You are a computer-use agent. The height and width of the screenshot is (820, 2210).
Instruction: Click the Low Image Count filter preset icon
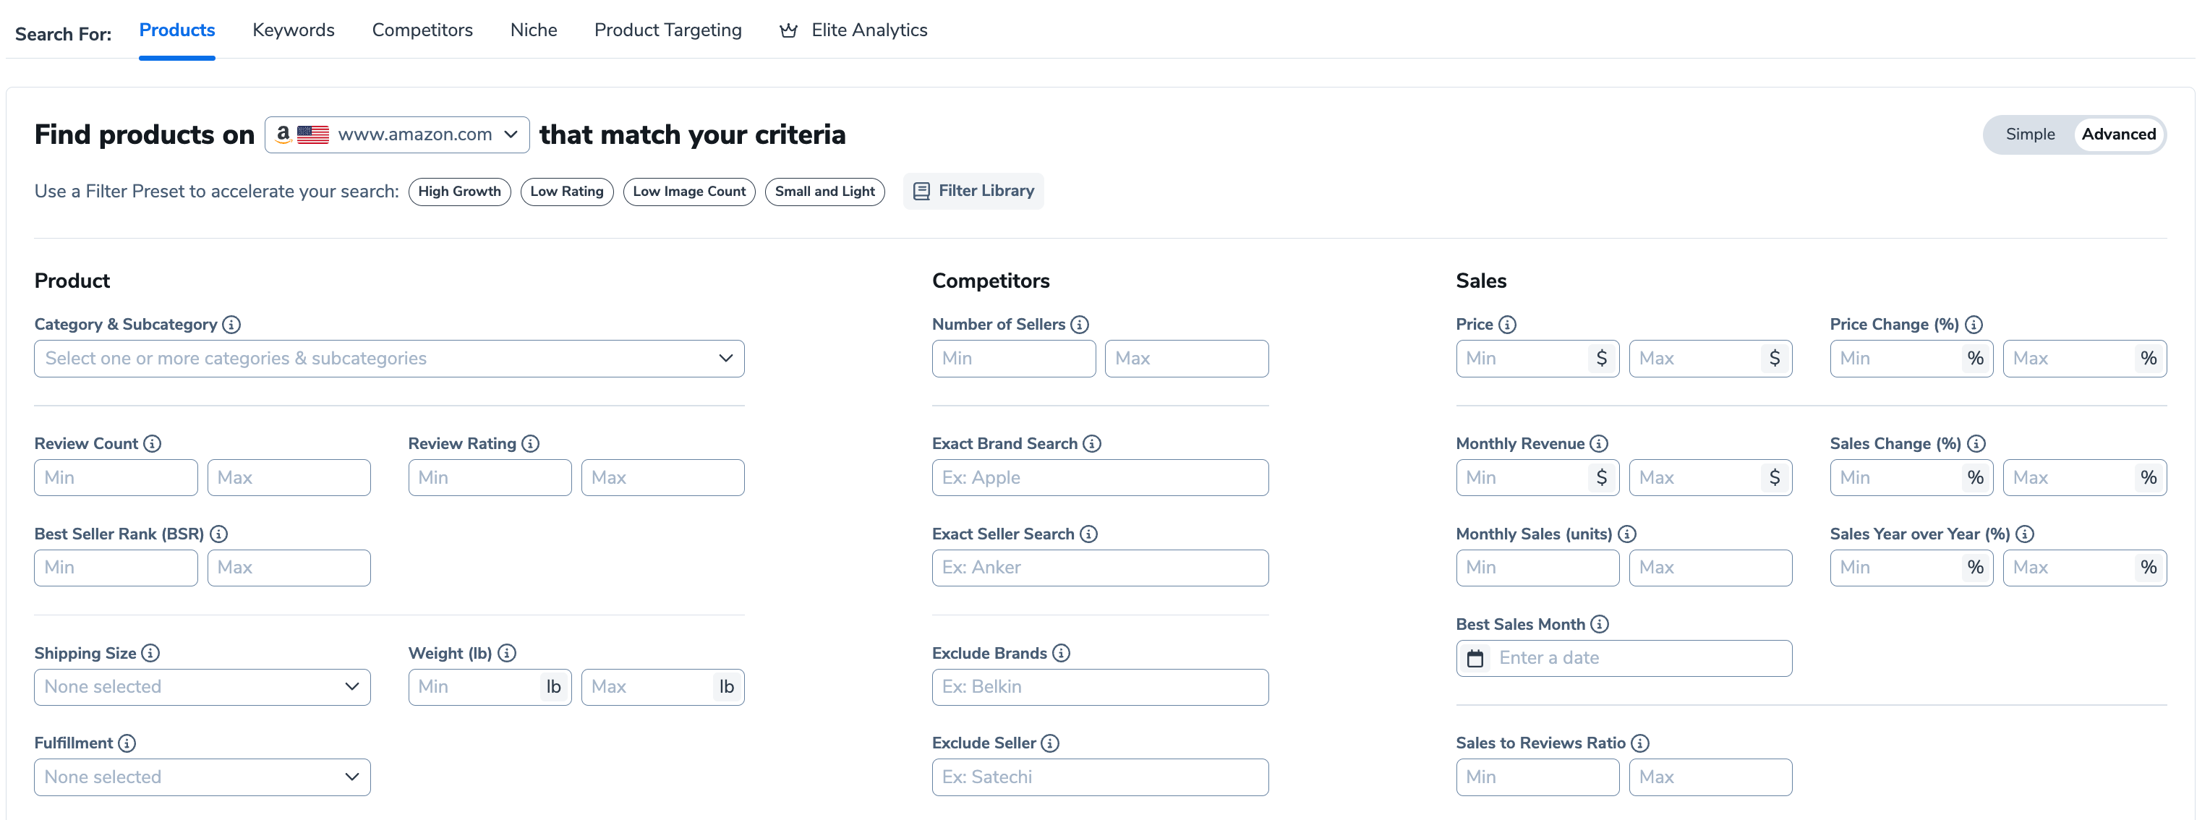[x=689, y=190]
